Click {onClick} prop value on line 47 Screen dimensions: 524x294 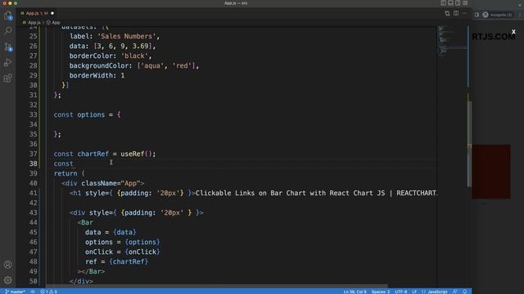(x=142, y=252)
